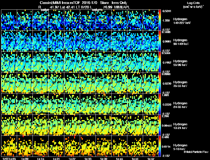Select the 35-55 keV panel at 14:39

(103, 83)
